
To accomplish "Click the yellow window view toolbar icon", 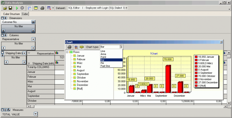I will [35, 8].
